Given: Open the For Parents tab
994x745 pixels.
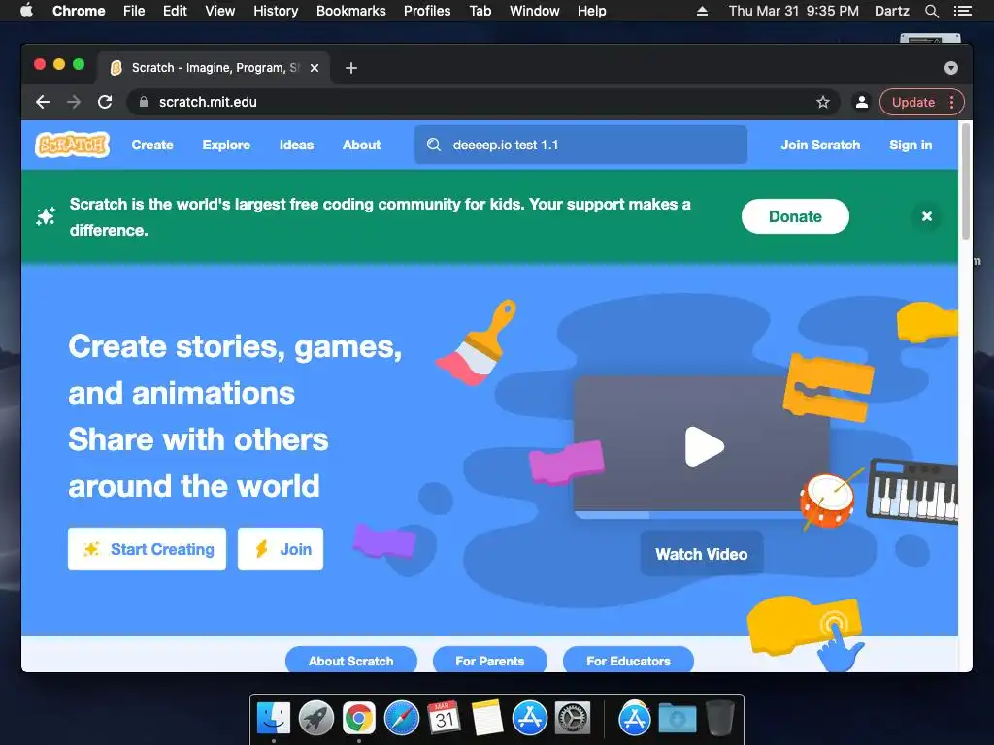Looking at the screenshot, I should (490, 660).
